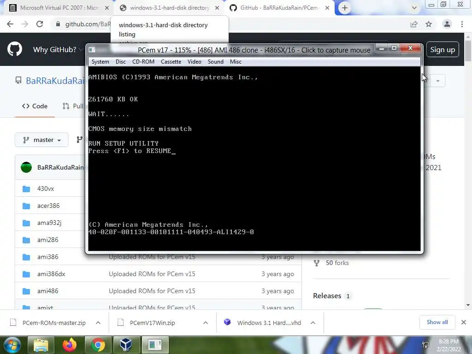Expand the Why GitHub? menu
Image resolution: width=472 pixels, height=354 pixels.
58,50
